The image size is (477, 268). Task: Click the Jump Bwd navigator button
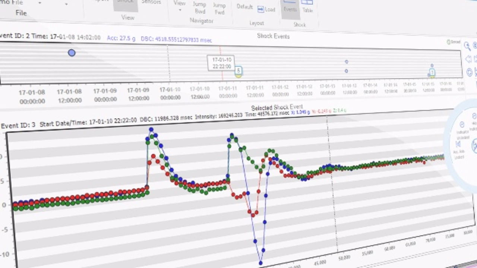tap(200, 8)
